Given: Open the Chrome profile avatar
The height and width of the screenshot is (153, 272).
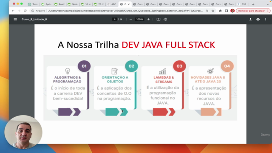Looking at the screenshot, I should point(232,11).
